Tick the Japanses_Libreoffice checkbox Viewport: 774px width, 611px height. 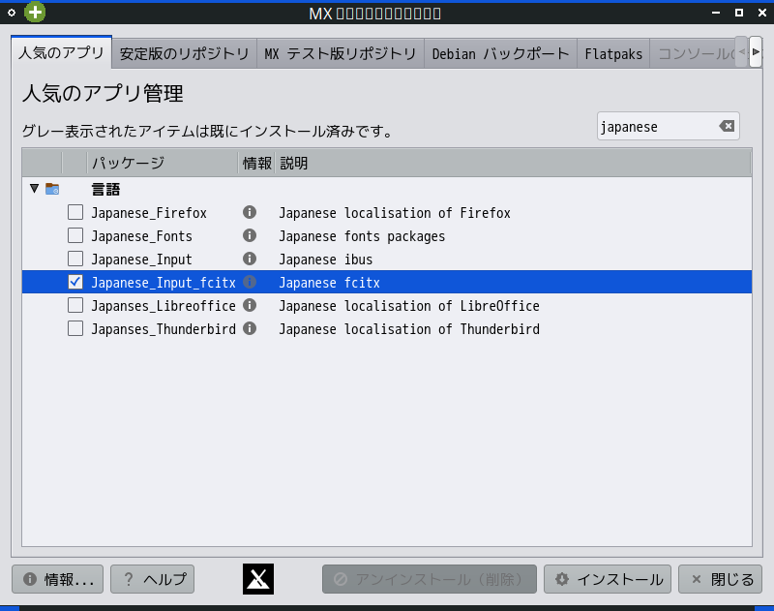pos(75,305)
